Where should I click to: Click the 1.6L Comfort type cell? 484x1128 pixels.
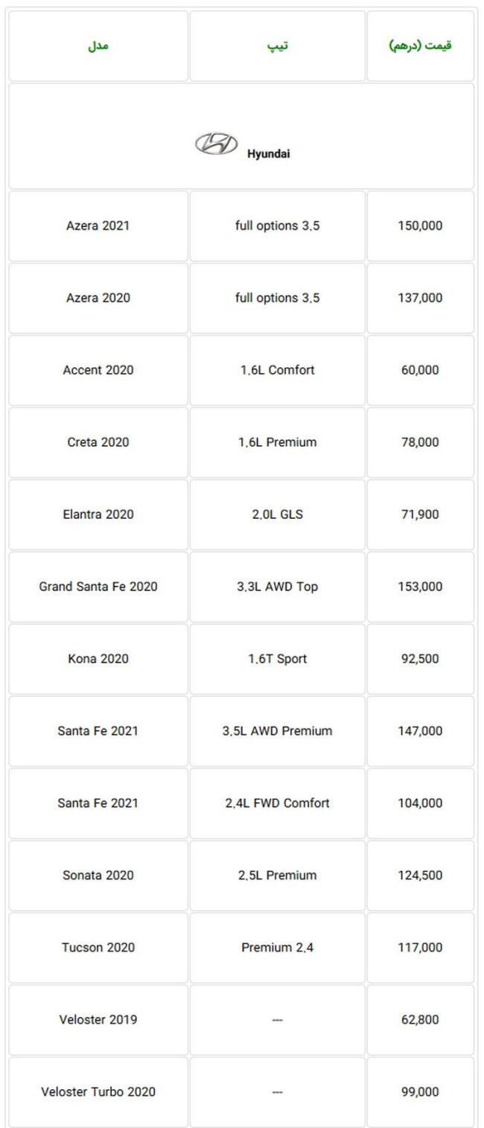[278, 370]
